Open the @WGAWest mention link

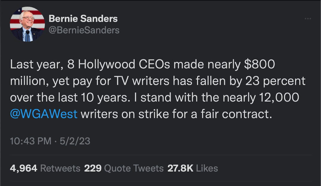pos(44,115)
